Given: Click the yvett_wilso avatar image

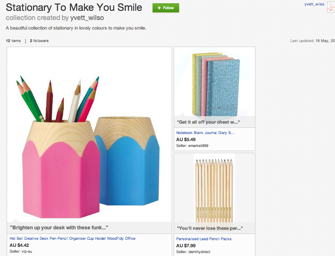Looking at the screenshot, I should 331,7.
